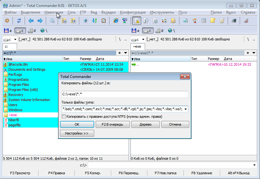Open right panel favorites asterisk button
The height and width of the screenshot is (179, 260).
(x=248, y=53)
